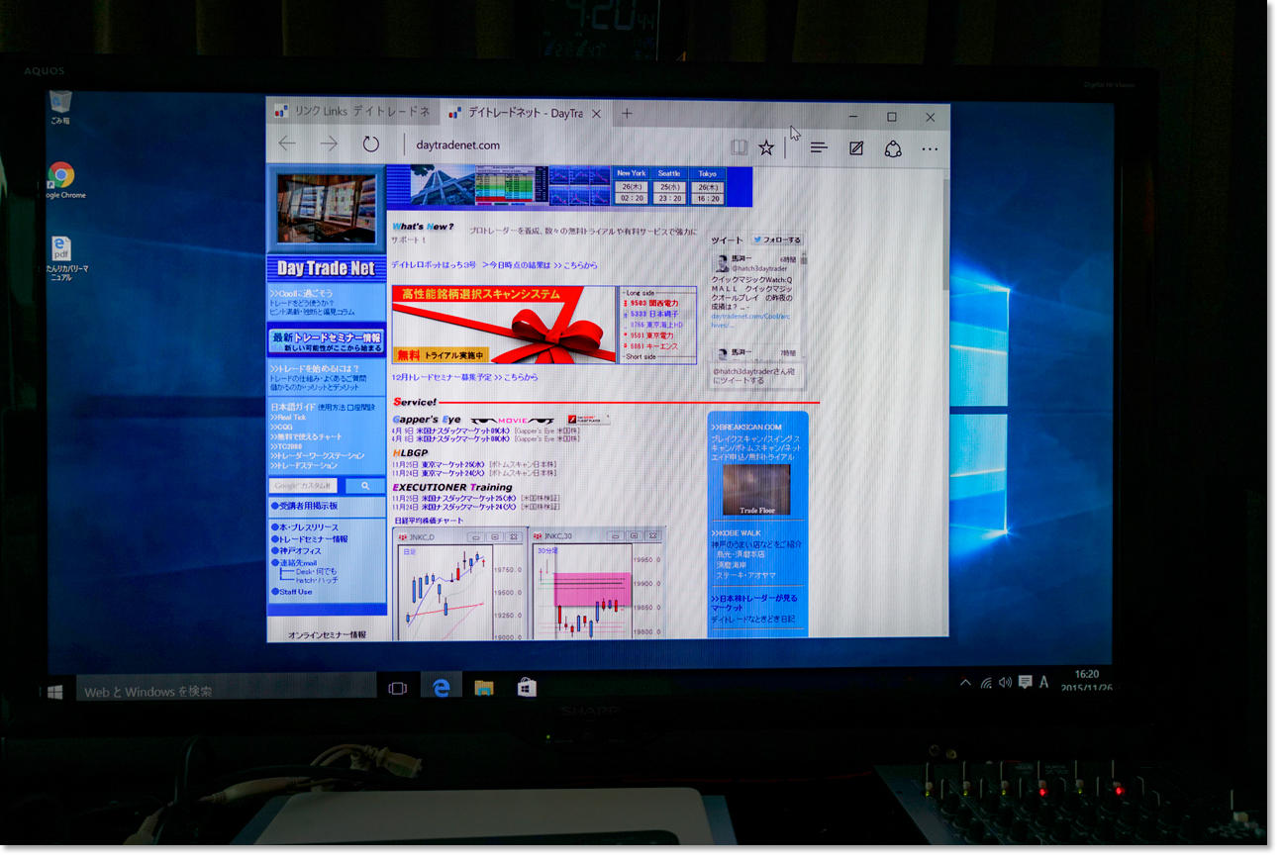Open the Staff Use link

292,592
